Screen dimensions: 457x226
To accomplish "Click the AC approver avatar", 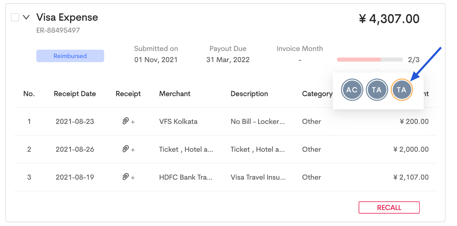I will point(352,90).
